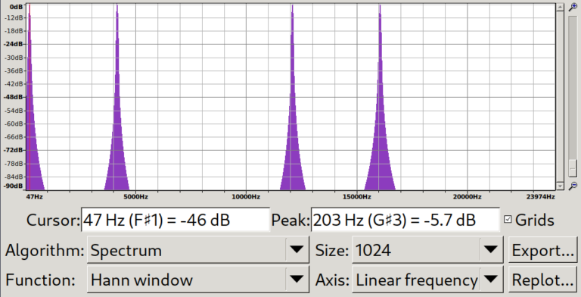Screen dimensions: 581x297
Task: Click the spectrum peak near 15000Hz
Action: pyautogui.click(x=380, y=96)
